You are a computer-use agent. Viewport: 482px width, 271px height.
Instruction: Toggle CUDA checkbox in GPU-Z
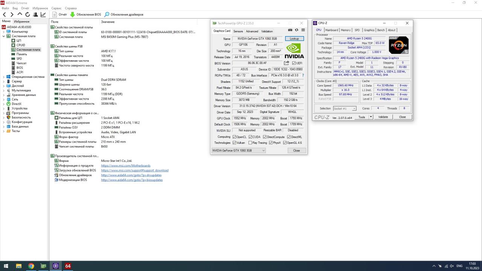point(250,137)
